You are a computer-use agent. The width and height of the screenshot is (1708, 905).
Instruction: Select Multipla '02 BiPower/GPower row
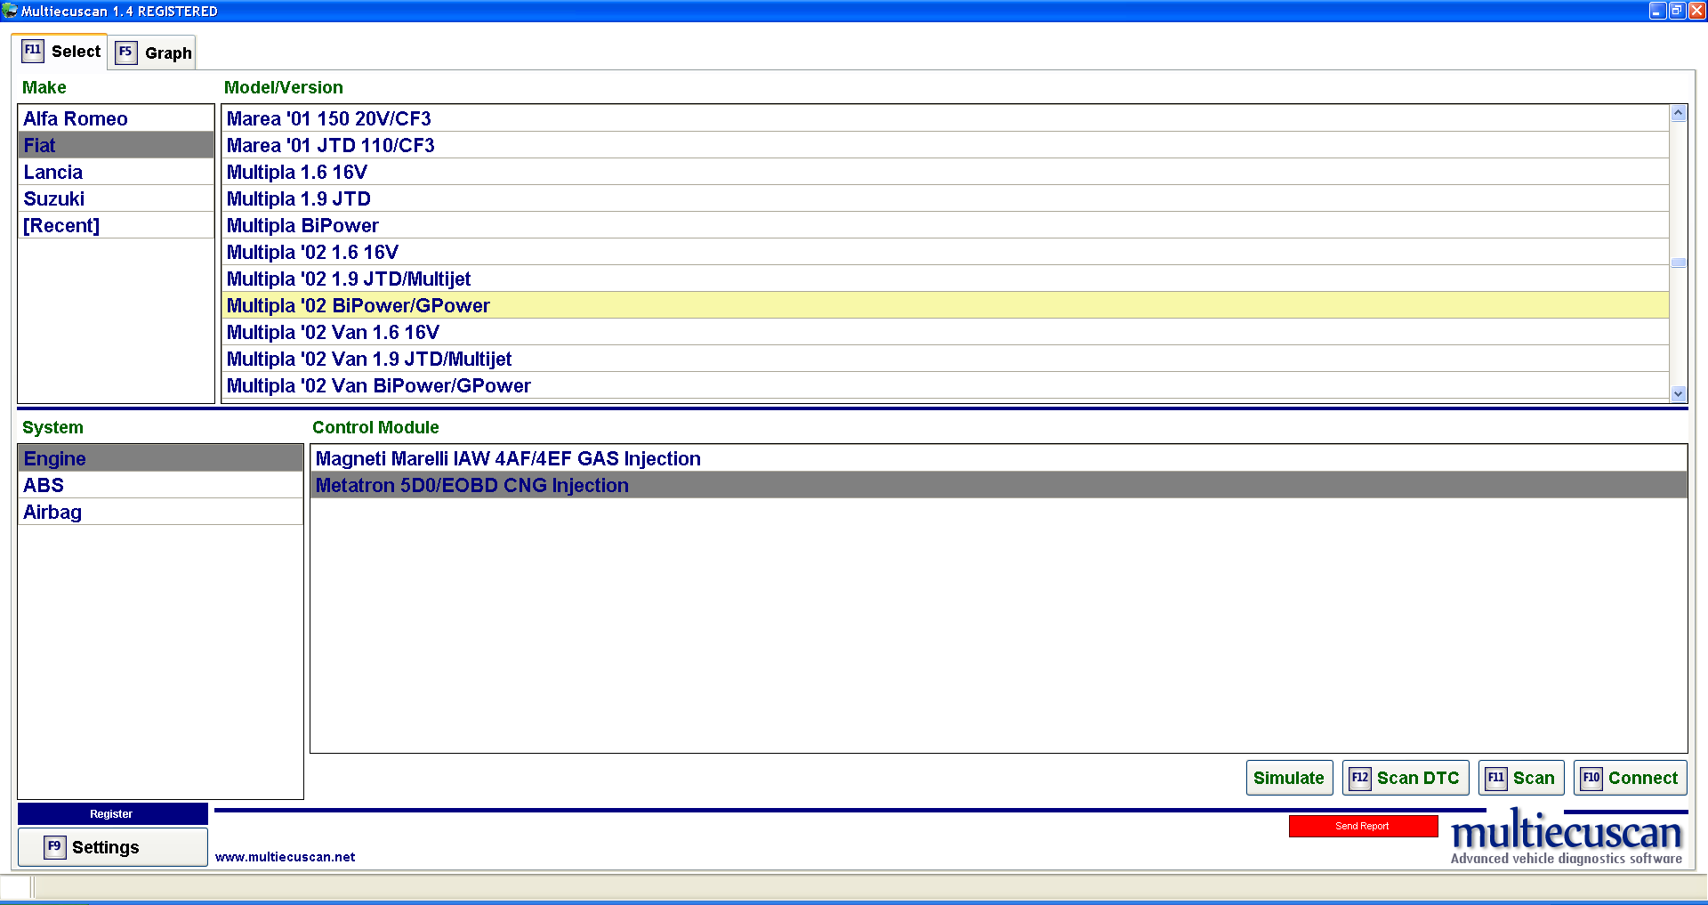(945, 305)
